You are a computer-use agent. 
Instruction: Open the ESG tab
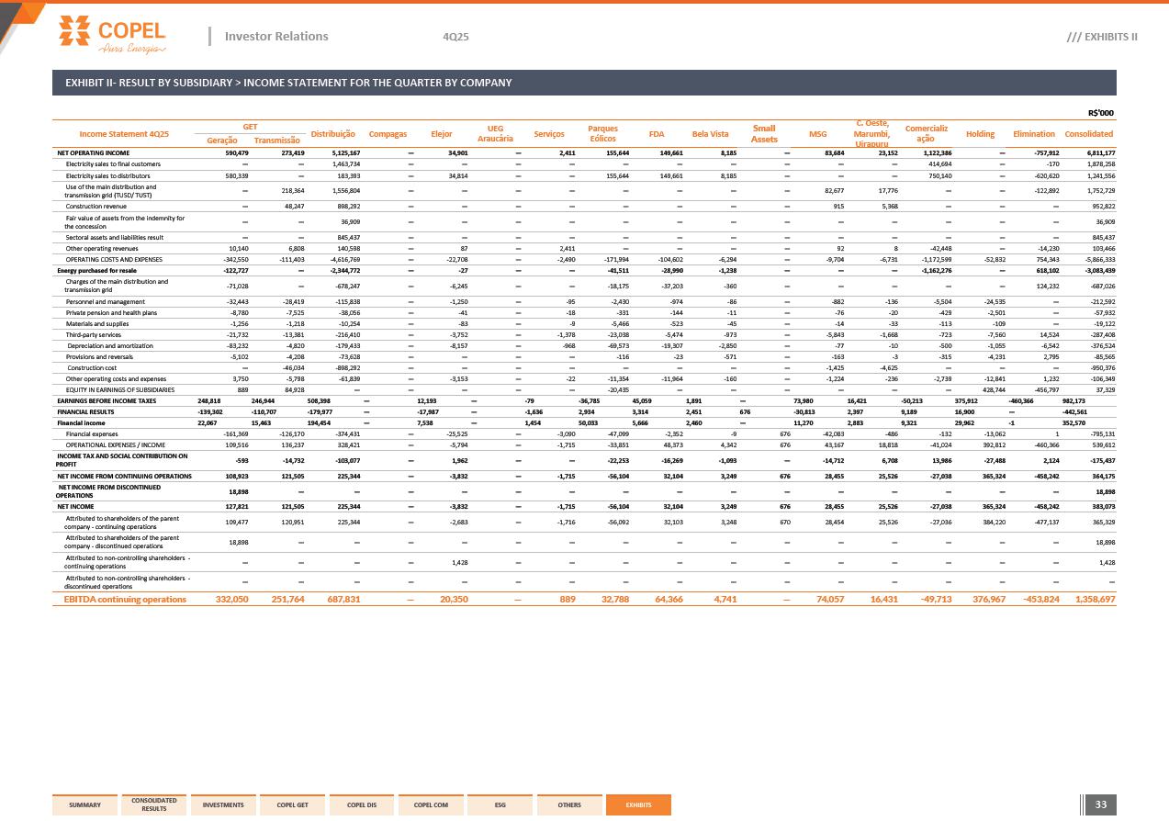pos(500,804)
